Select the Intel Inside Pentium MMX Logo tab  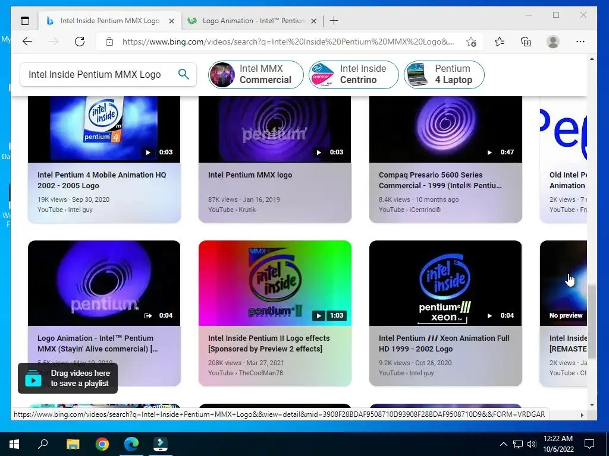110,21
